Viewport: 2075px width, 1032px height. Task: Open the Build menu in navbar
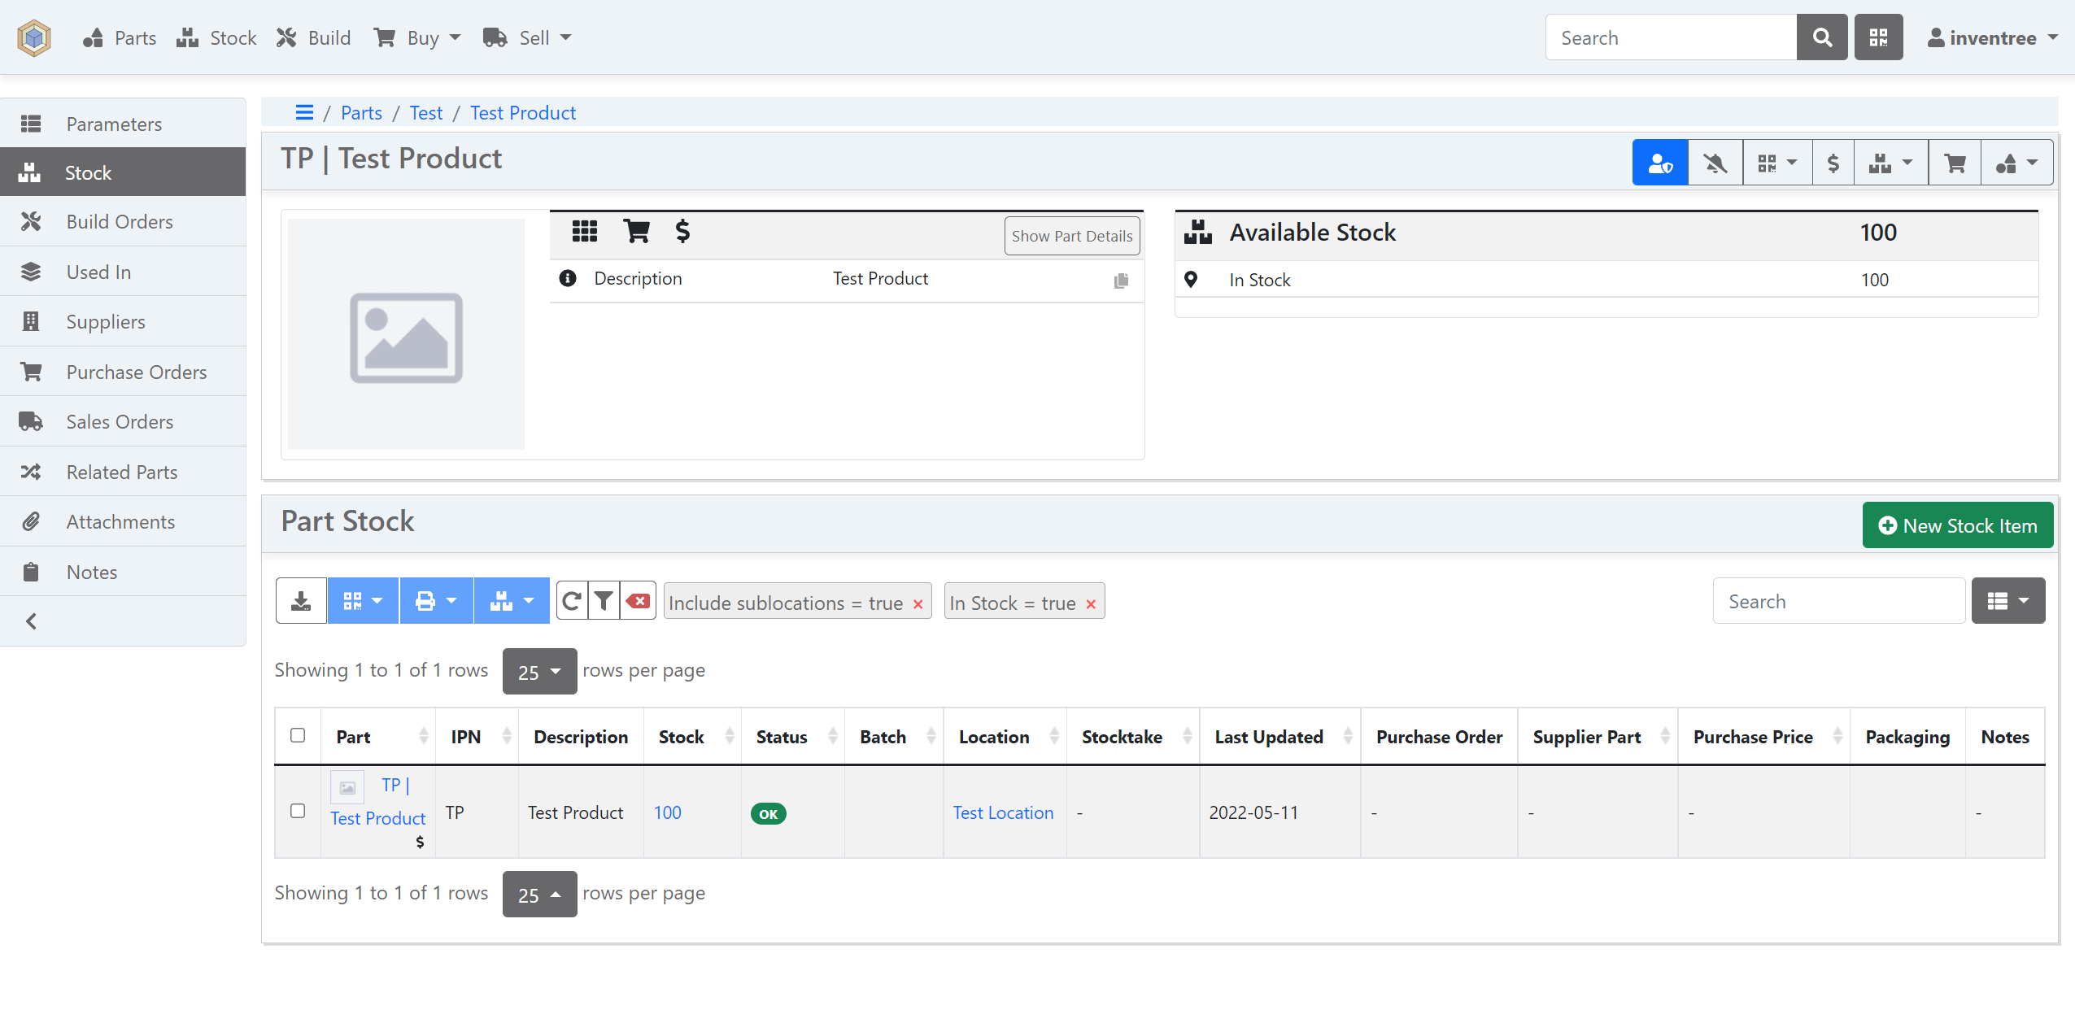(x=312, y=37)
